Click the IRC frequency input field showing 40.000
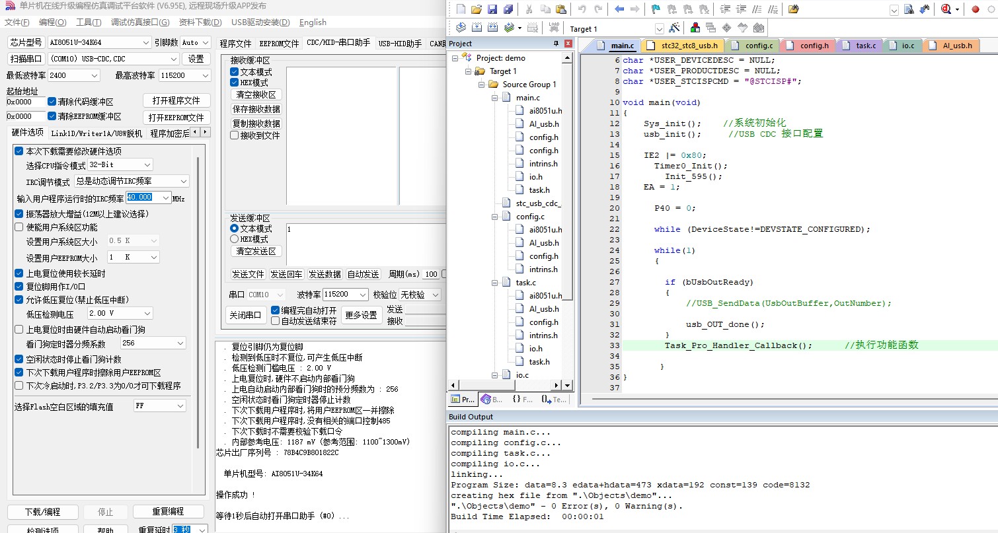Screen dimensions: 998x533 click(x=140, y=197)
